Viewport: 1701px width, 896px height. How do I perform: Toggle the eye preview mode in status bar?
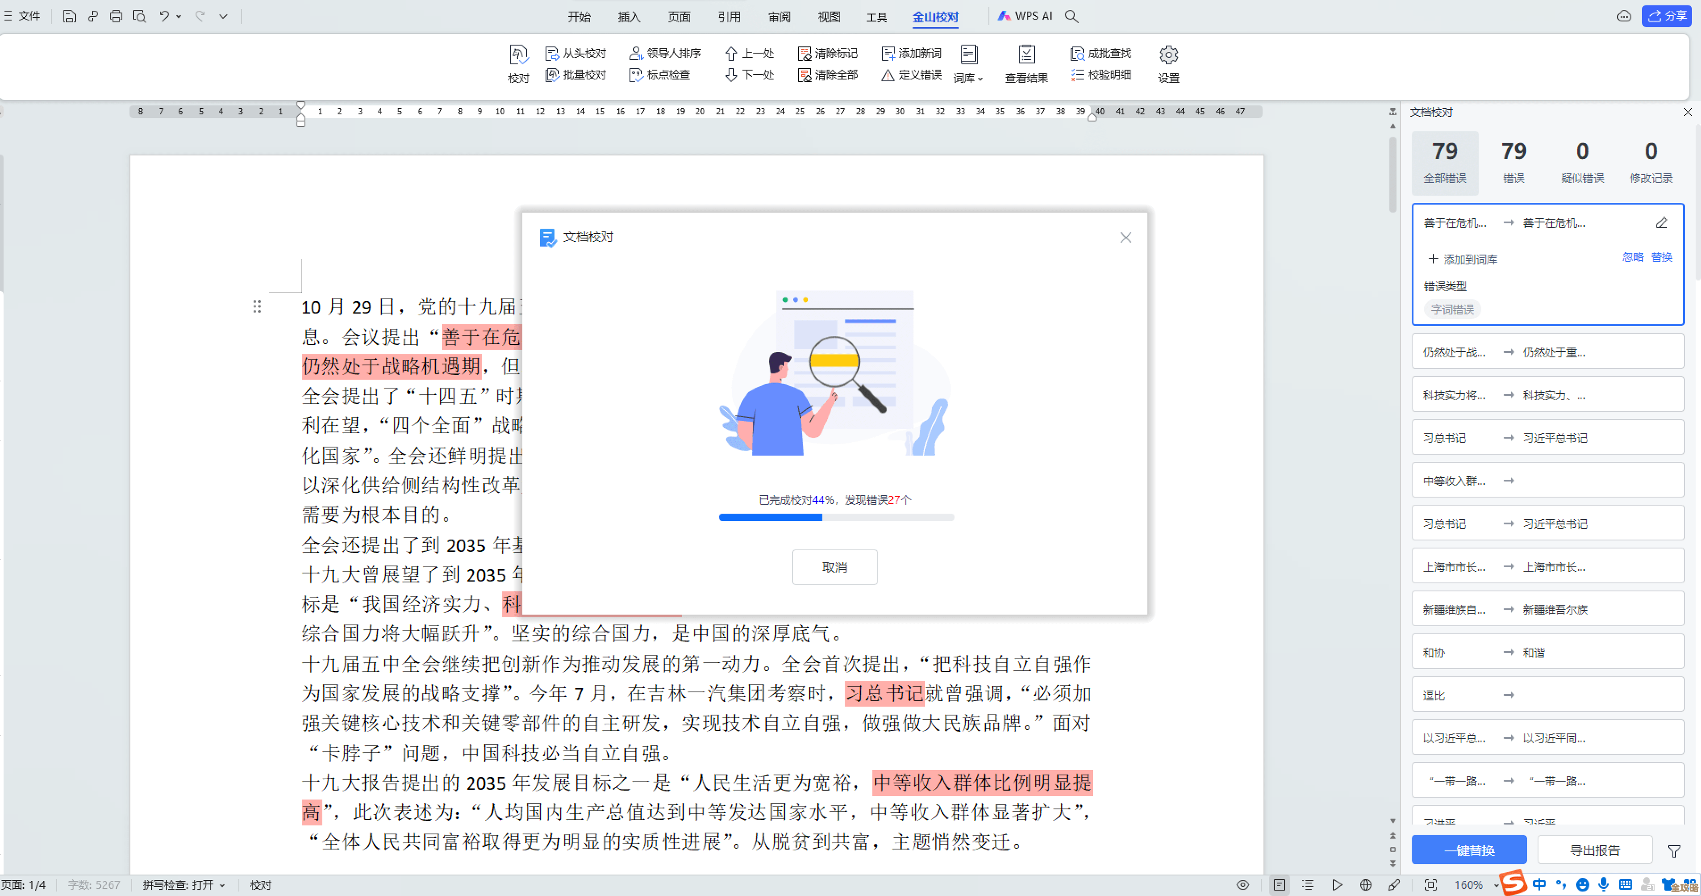click(x=1242, y=884)
